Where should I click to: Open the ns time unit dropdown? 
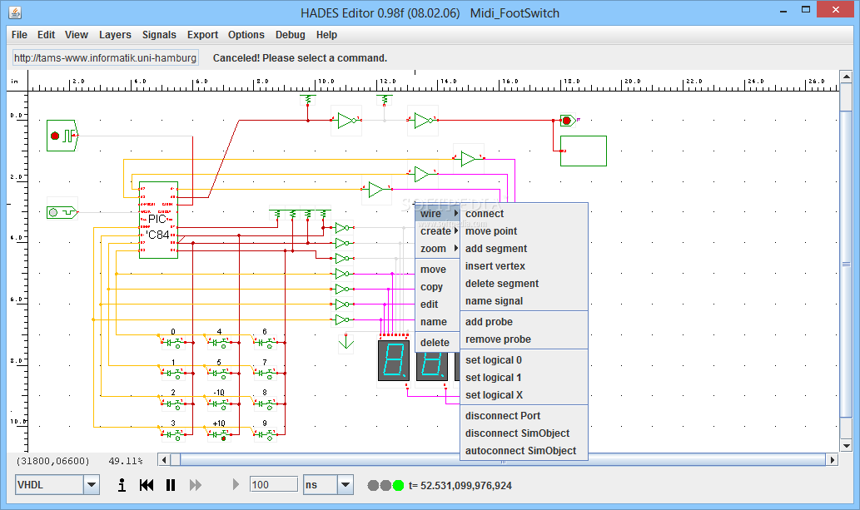pos(345,485)
